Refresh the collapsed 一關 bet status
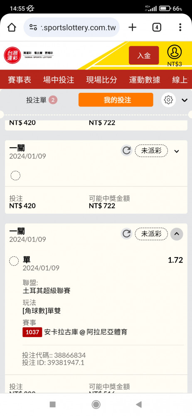This screenshot has width=192, height=416. pos(126,151)
